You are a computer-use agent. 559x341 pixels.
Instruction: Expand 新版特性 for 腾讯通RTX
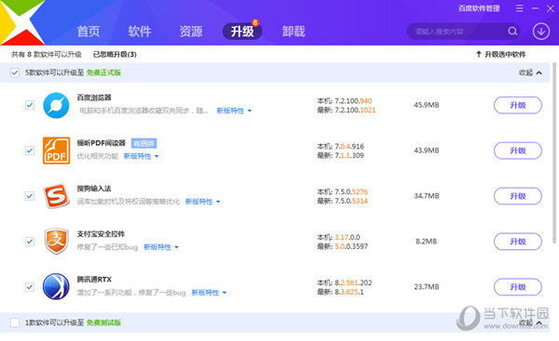pyautogui.click(x=210, y=293)
